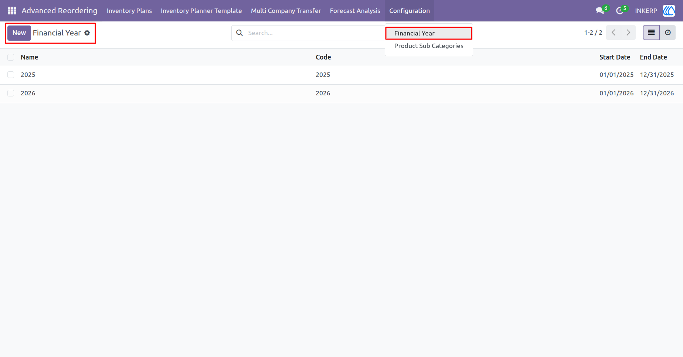683x357 pixels.
Task: Click start date 01/01/2025
Action: 616,75
